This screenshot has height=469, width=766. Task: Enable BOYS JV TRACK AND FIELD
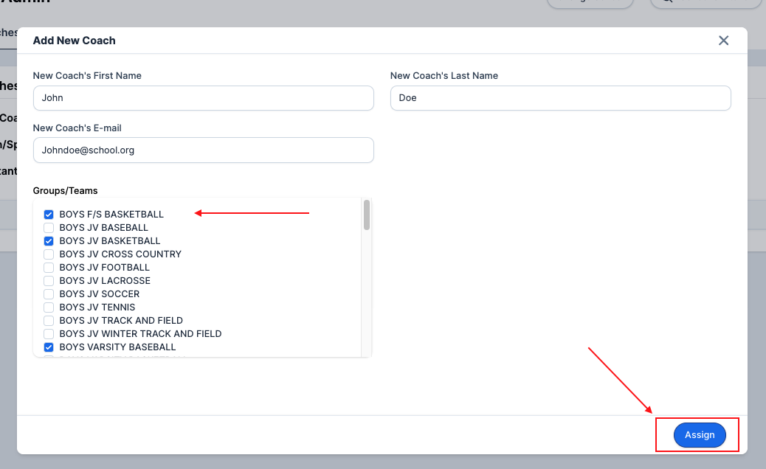(x=49, y=320)
